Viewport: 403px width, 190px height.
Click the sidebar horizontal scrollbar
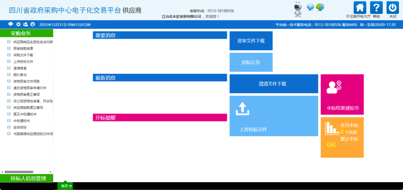(19, 172)
